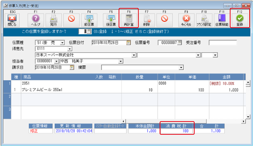Click the 金額 cell value 1,000 in row 1
Viewport: 253px width, 146px height.
coord(234,90)
